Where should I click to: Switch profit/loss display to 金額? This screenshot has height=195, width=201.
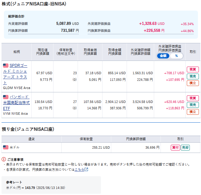[163, 56]
